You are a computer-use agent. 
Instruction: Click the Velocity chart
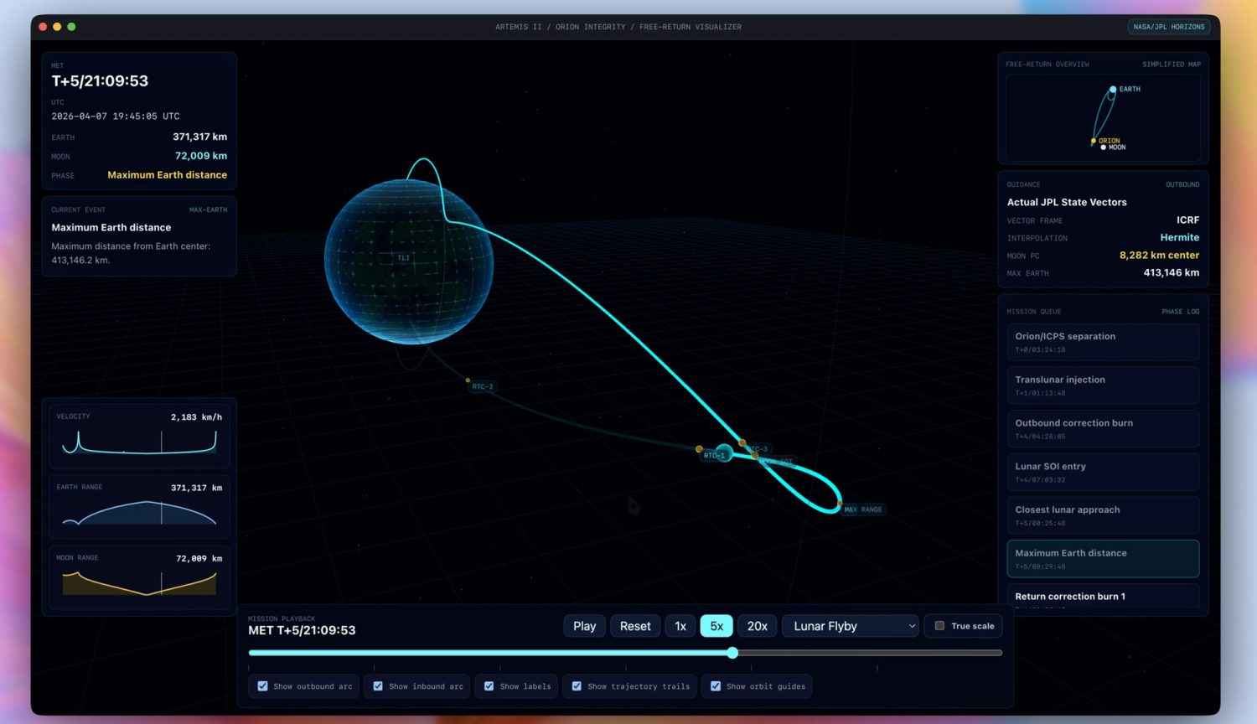(139, 442)
